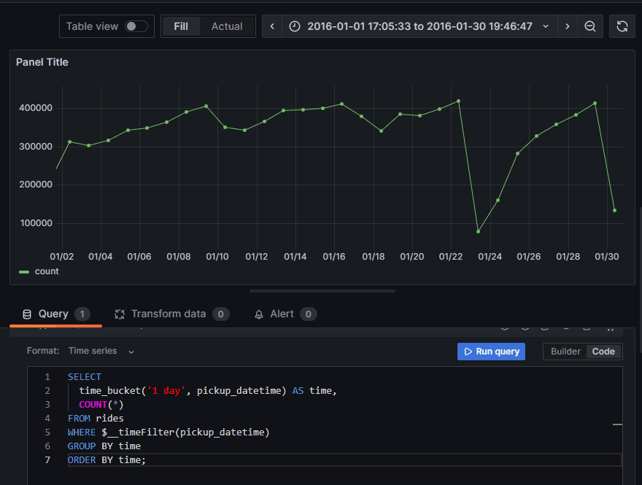Shift time range forward with right arrow
Screen dimensions: 642x485
[568, 26]
